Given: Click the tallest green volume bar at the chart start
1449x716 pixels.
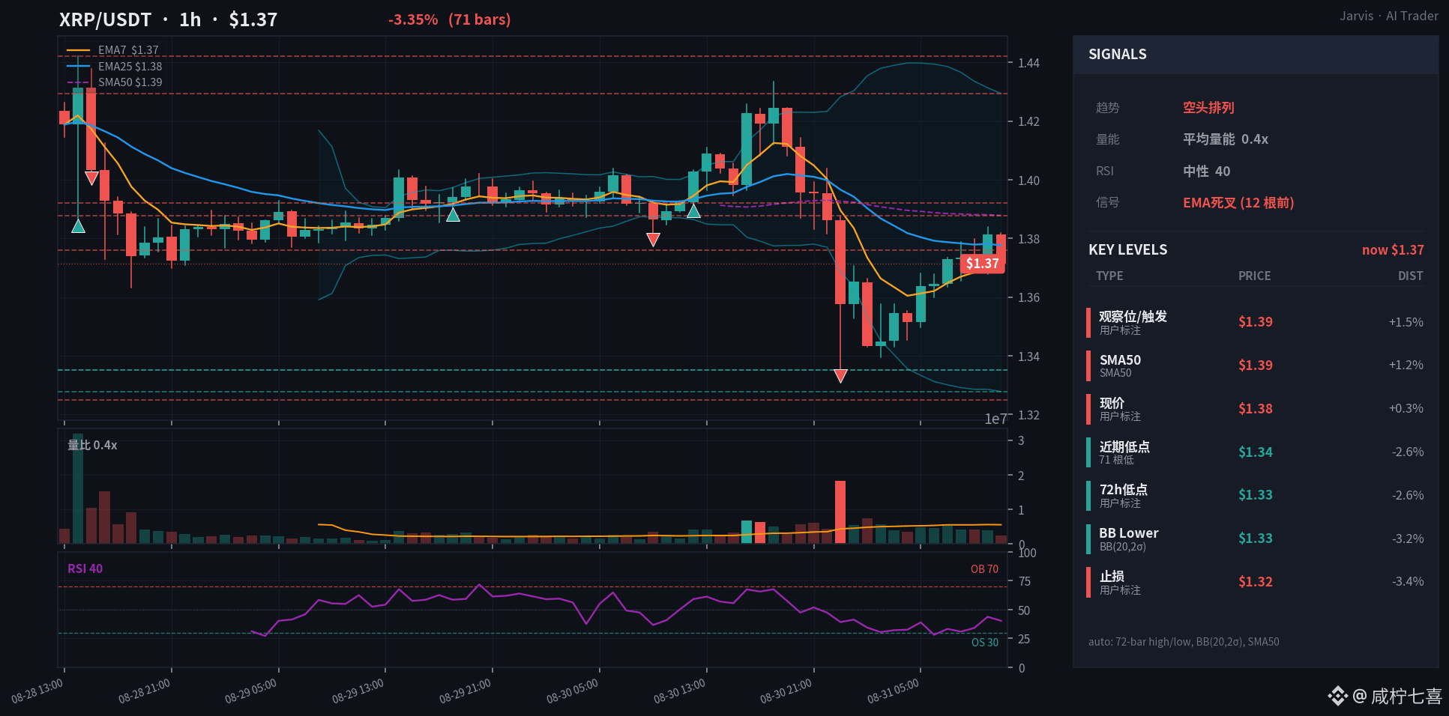Looking at the screenshot, I should (78, 488).
